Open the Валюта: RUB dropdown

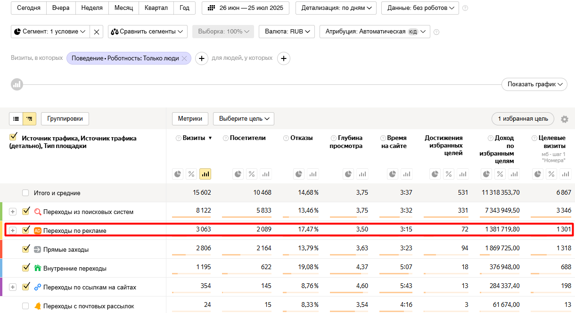point(287,32)
